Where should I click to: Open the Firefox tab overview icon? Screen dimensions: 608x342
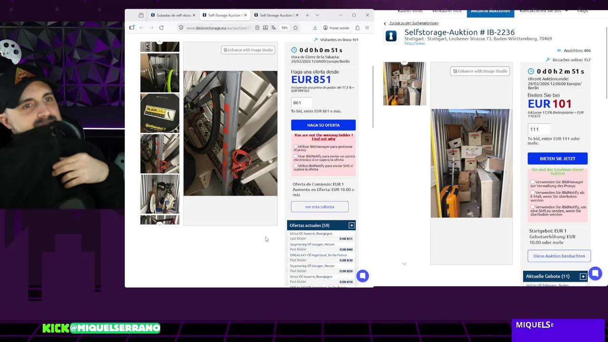click(x=141, y=15)
